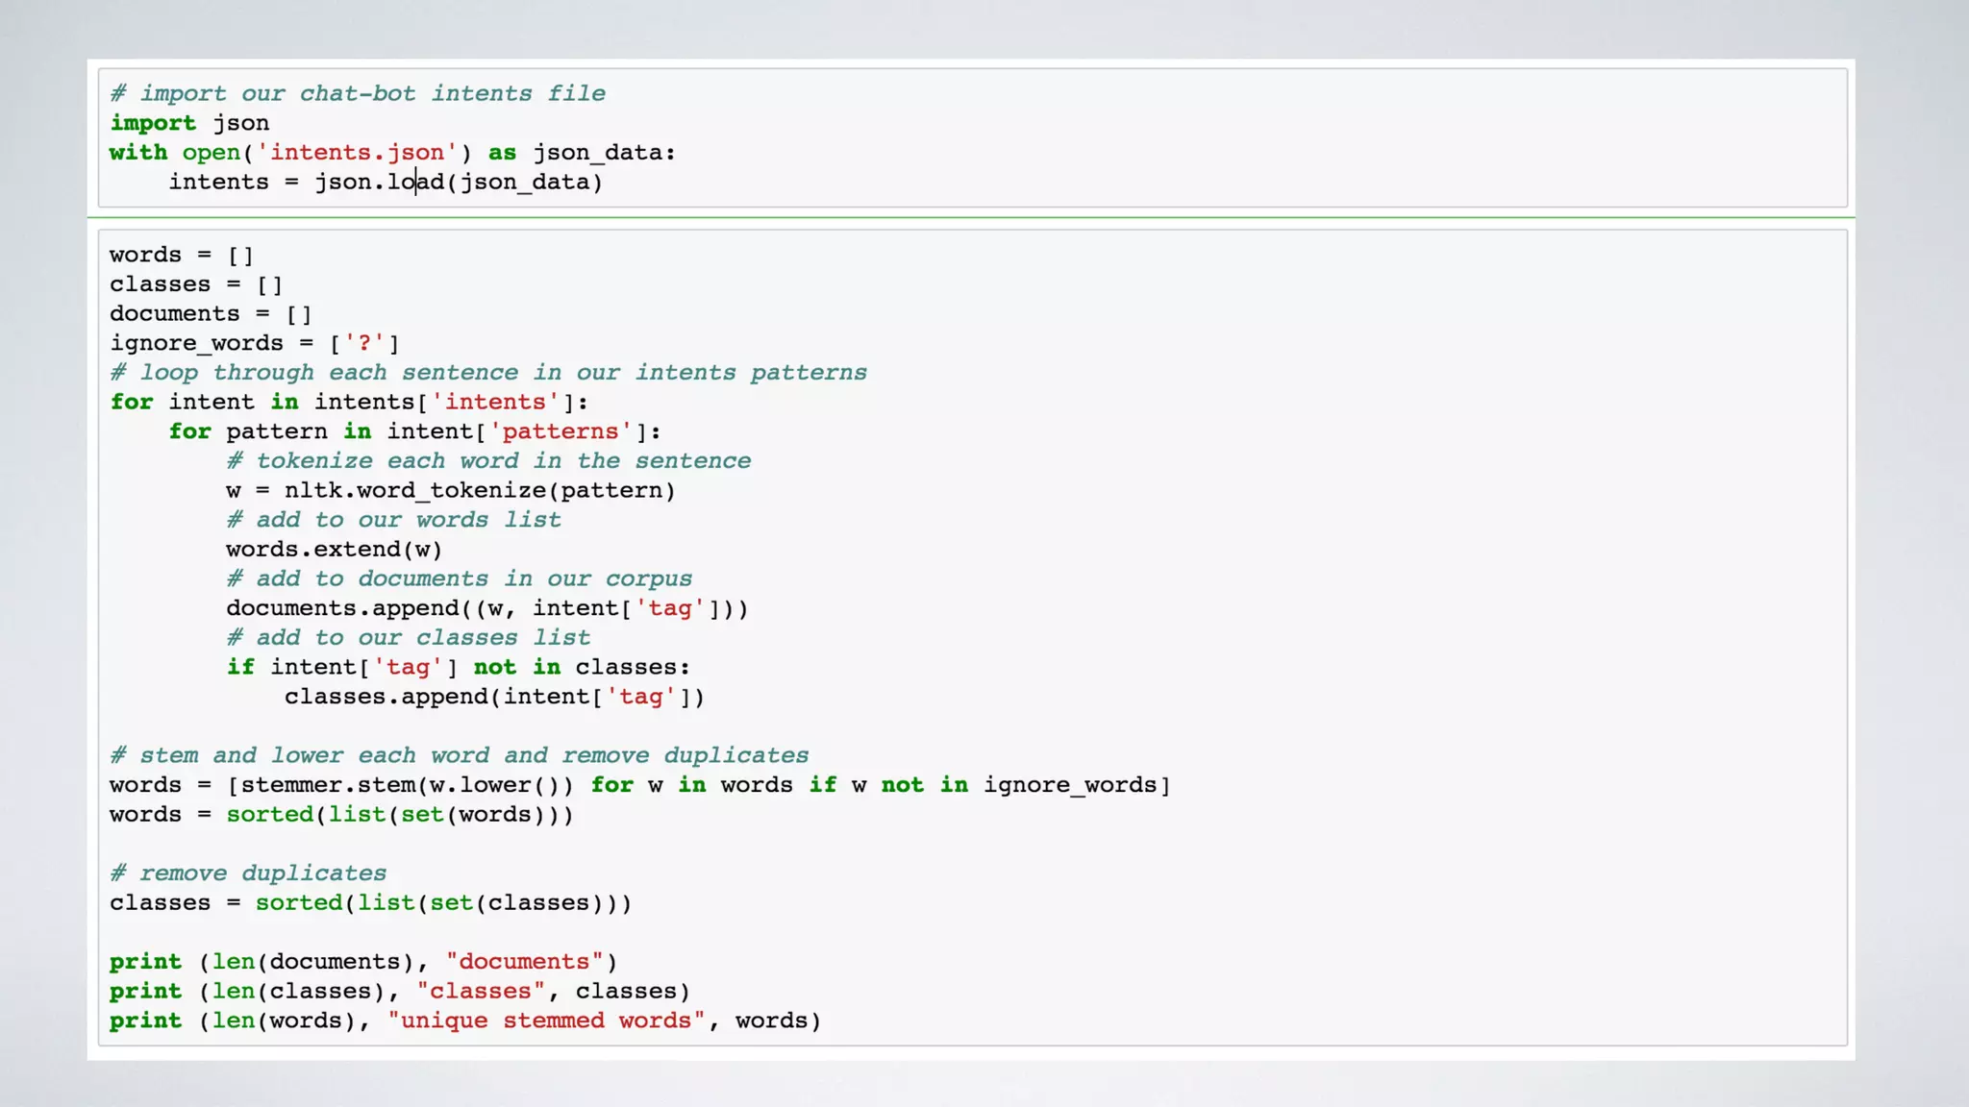Click the '# remove duplicates' comment
This screenshot has width=1969, height=1107.
pos(248,873)
